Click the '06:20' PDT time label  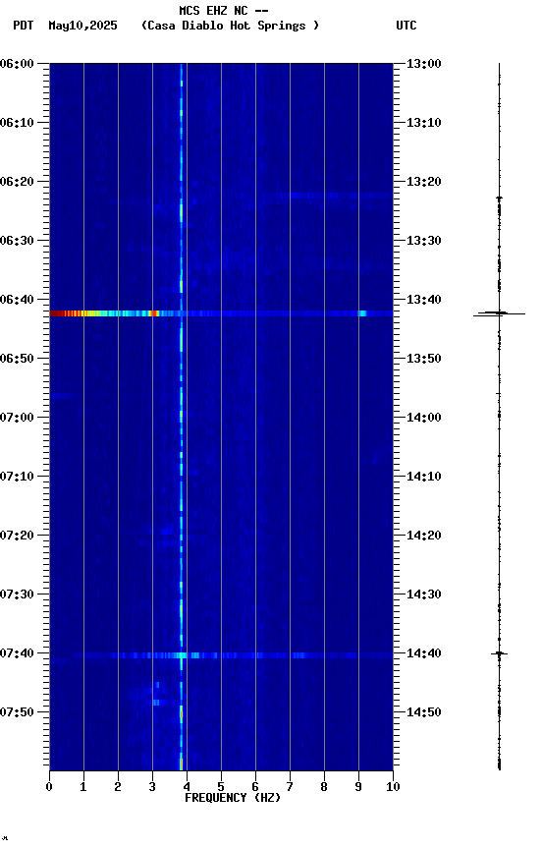[17, 182]
